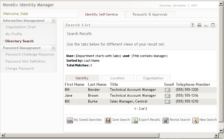
Task: Click the Save Search icon
Action: tap(108, 120)
